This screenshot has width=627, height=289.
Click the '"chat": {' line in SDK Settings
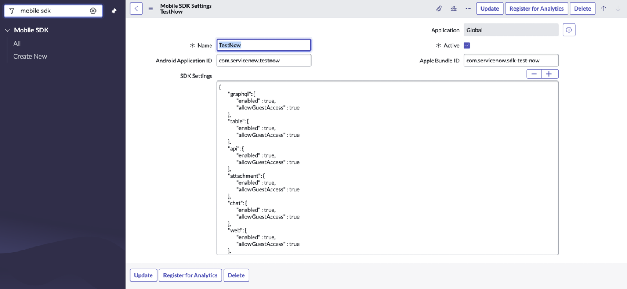point(238,203)
